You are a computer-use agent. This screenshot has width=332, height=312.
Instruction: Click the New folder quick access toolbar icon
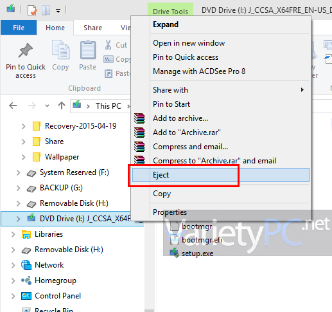click(x=46, y=10)
